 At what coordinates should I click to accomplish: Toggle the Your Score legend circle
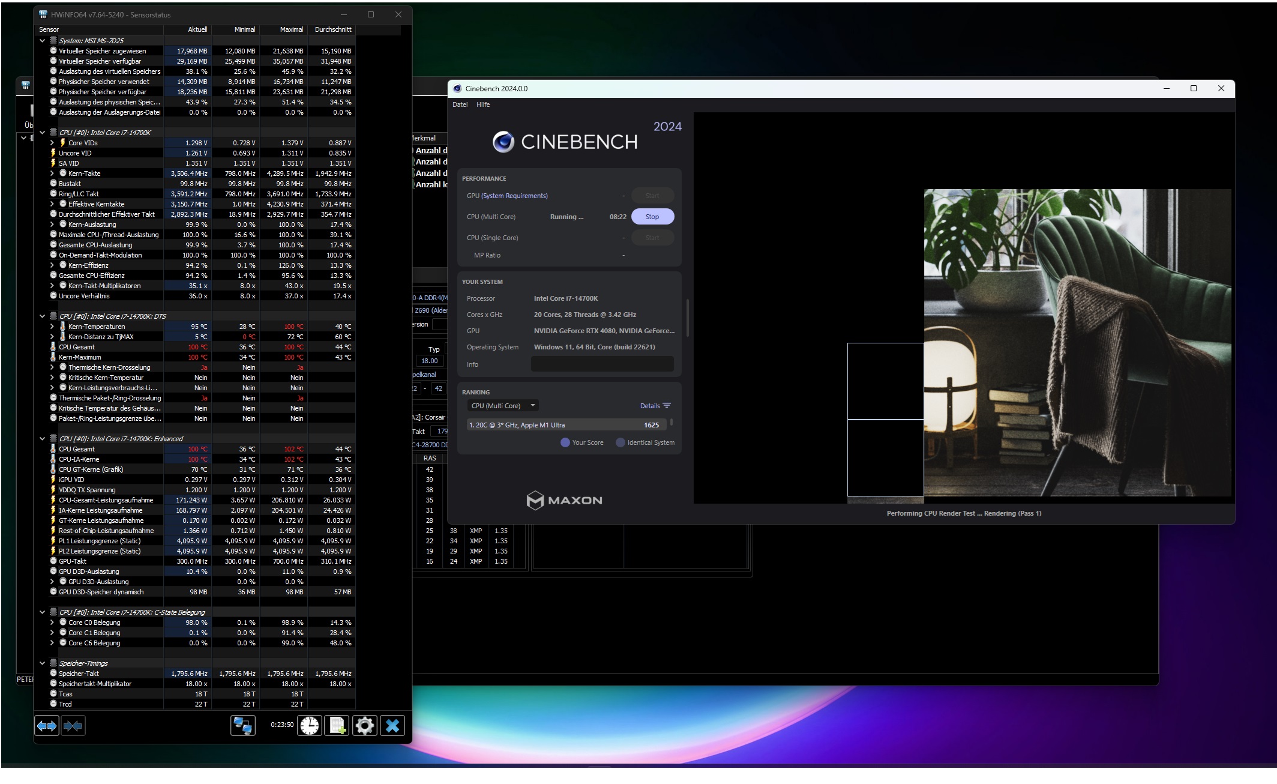(565, 442)
